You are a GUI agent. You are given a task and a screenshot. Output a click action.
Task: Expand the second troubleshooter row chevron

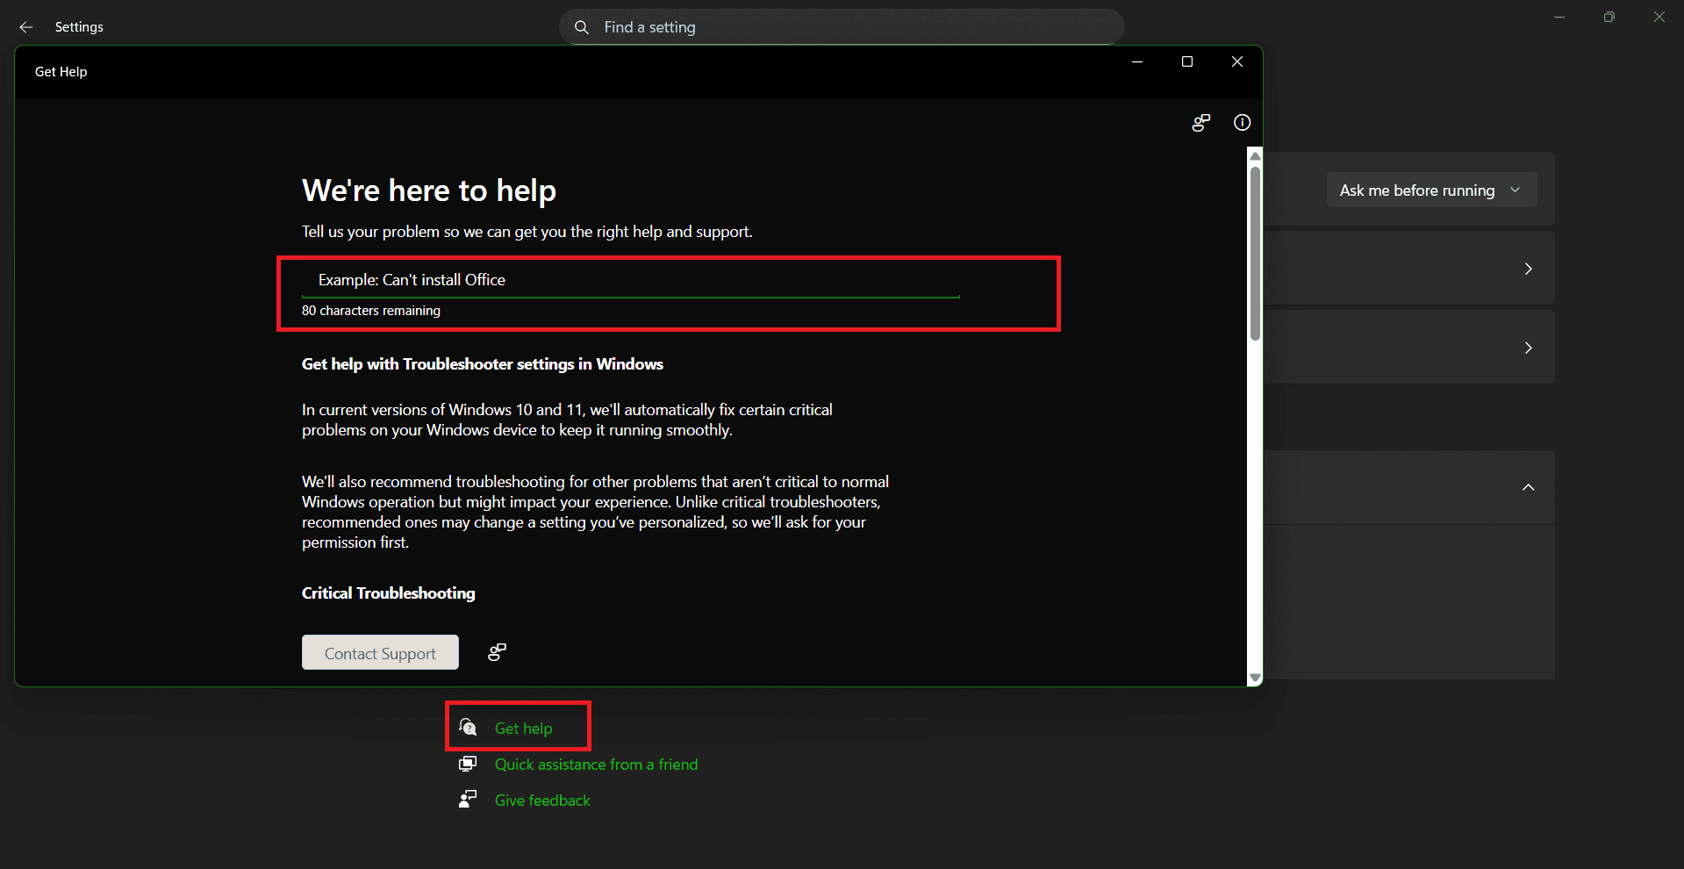point(1528,348)
